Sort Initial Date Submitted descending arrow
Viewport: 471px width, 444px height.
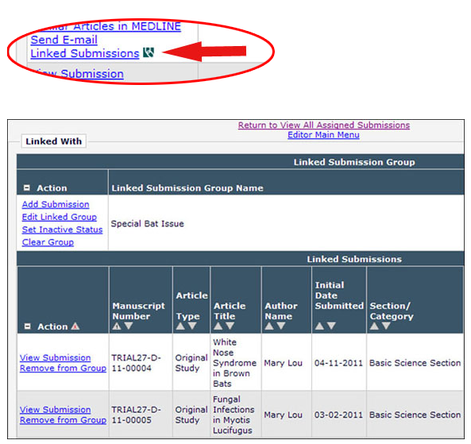pos(331,326)
